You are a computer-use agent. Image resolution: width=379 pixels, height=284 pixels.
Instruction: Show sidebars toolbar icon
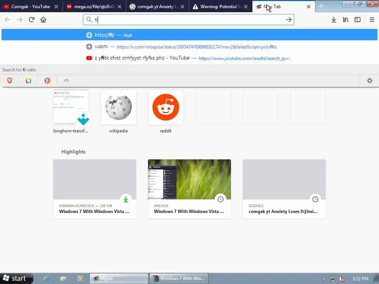[x=358, y=20]
